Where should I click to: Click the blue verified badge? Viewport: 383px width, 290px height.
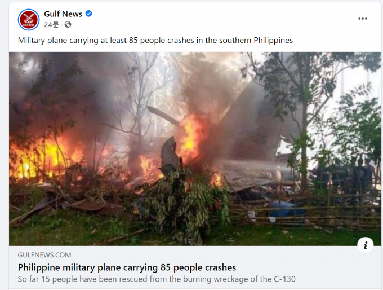tap(88, 14)
